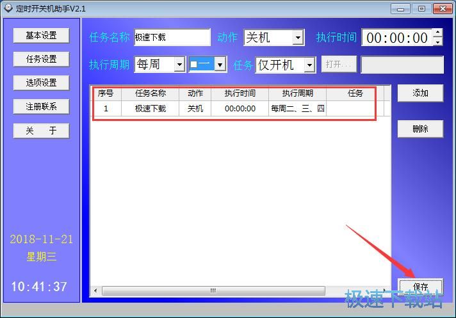
Task: Expand the 任务 仅开机 dropdown
Action: [309, 65]
